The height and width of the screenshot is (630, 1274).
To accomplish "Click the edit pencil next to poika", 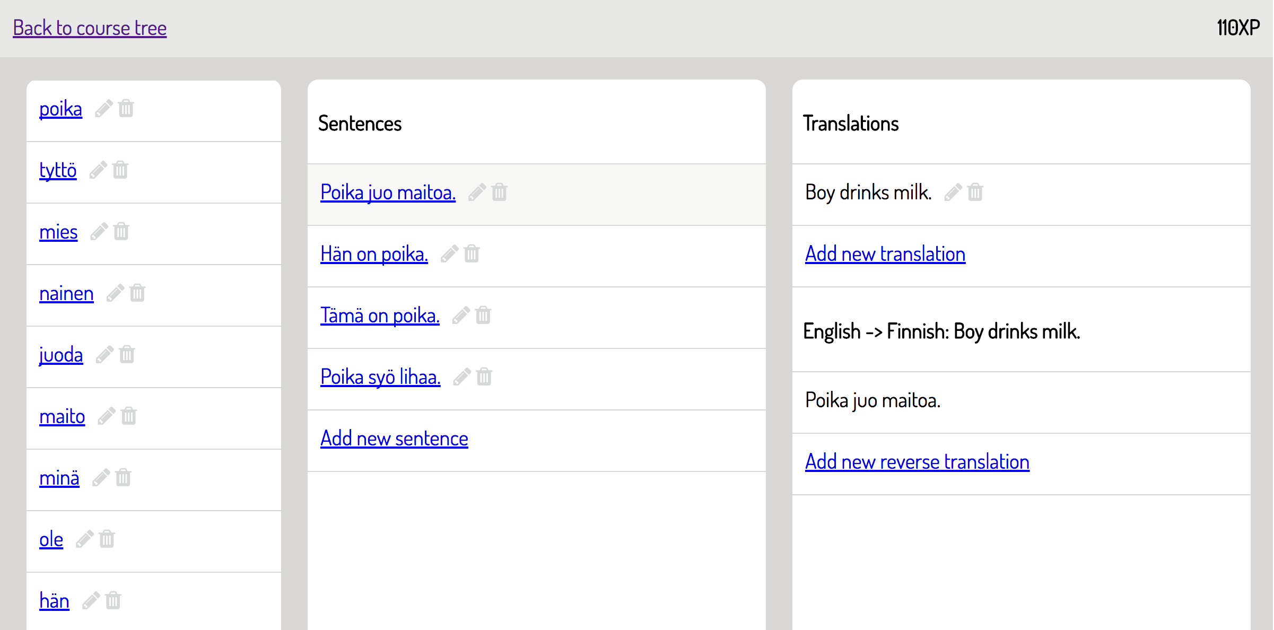I will 103,109.
